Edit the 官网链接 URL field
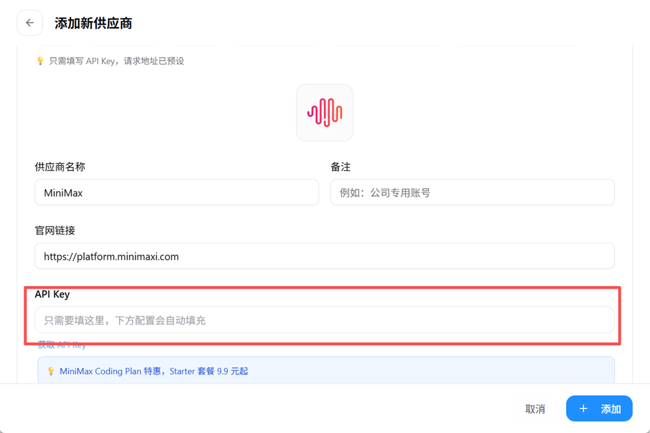This screenshot has width=650, height=433. (x=325, y=256)
